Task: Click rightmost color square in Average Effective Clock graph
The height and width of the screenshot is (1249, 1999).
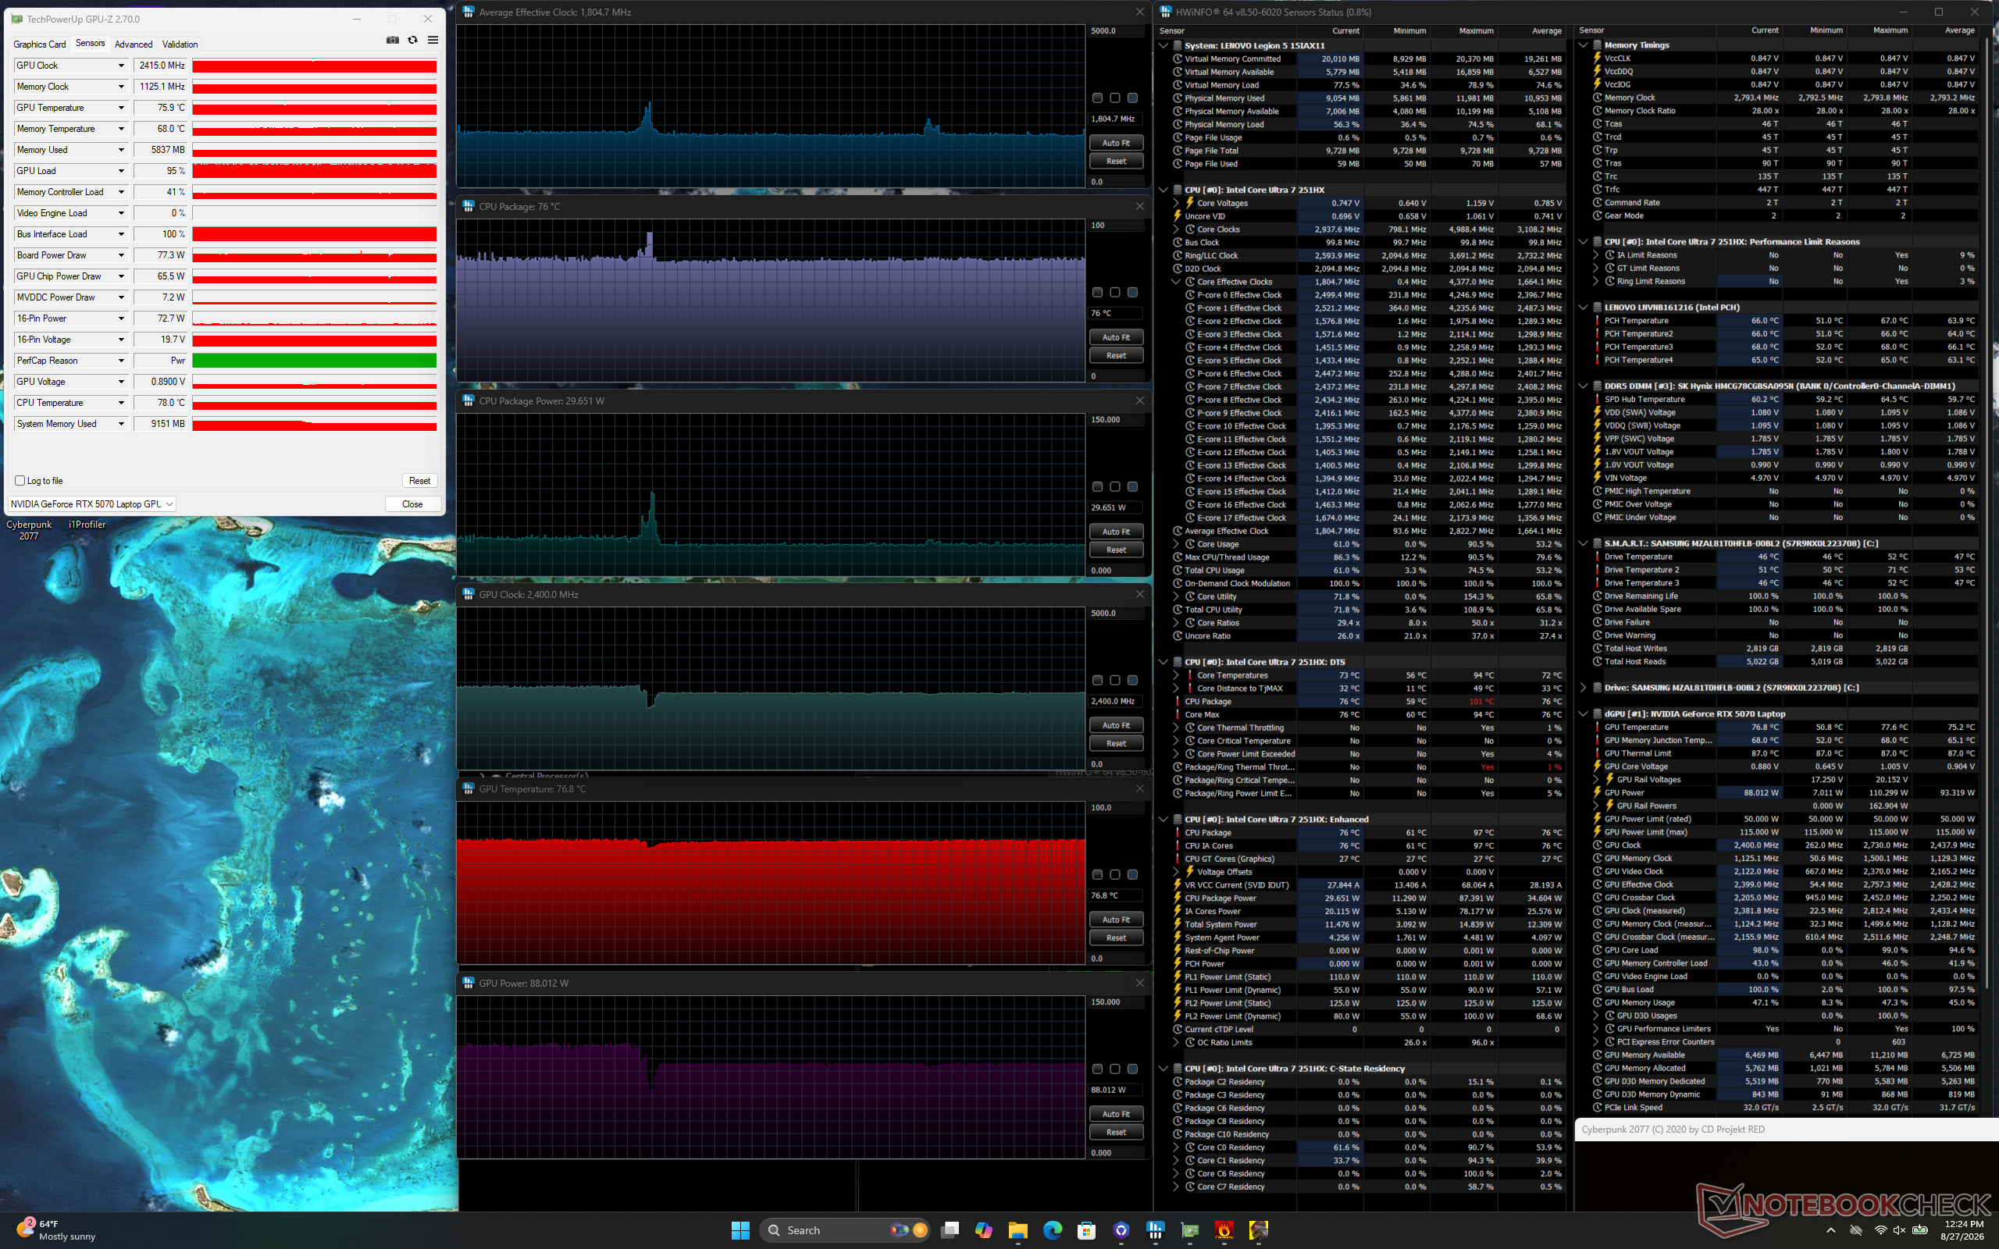Action: [1132, 98]
